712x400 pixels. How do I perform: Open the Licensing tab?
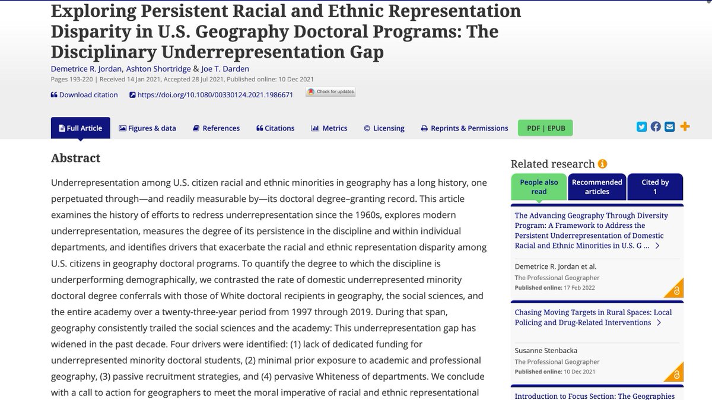384,128
